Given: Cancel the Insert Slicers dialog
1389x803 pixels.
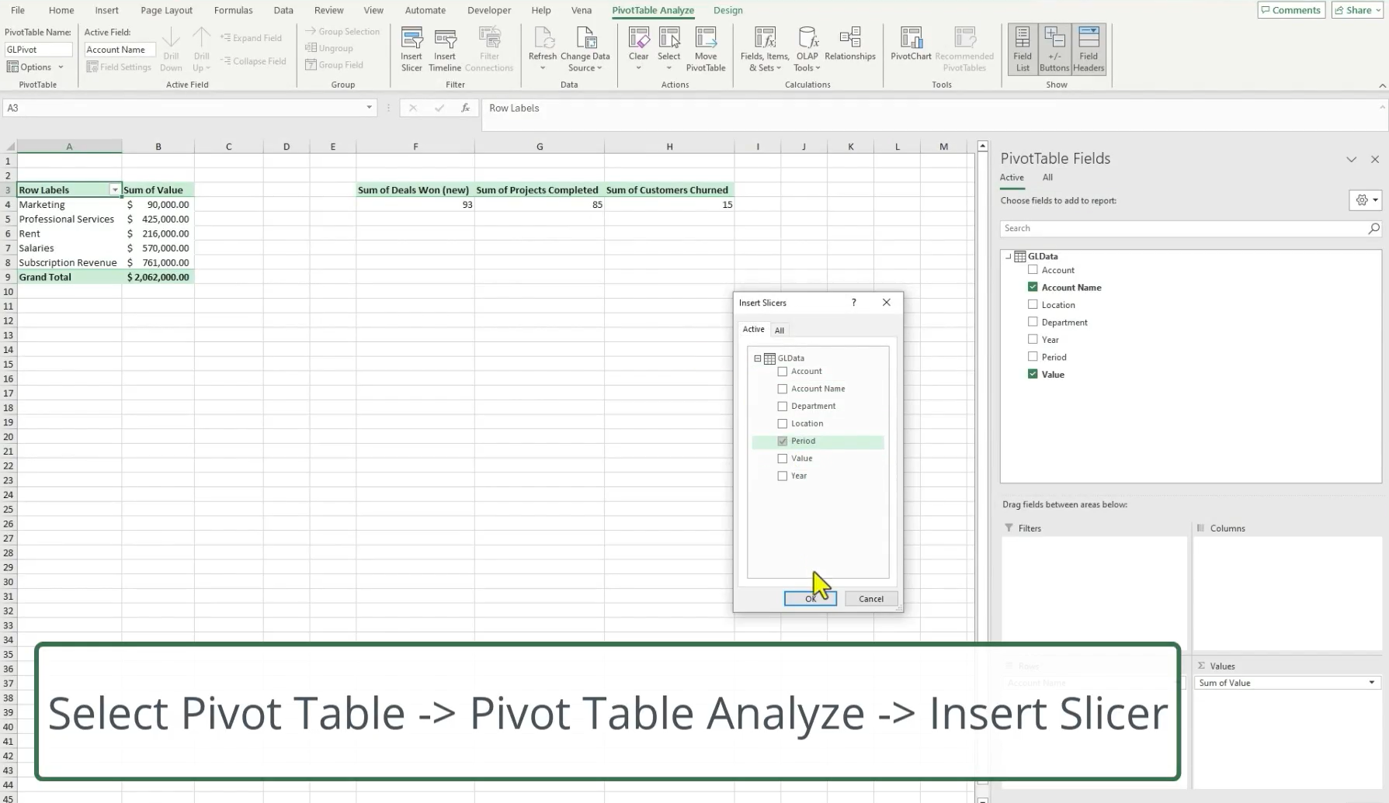Looking at the screenshot, I should pos(870,599).
